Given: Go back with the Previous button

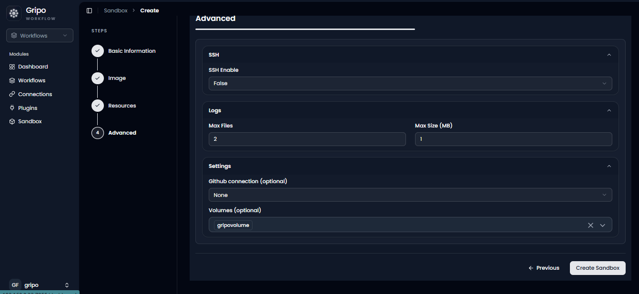Looking at the screenshot, I should [x=544, y=268].
